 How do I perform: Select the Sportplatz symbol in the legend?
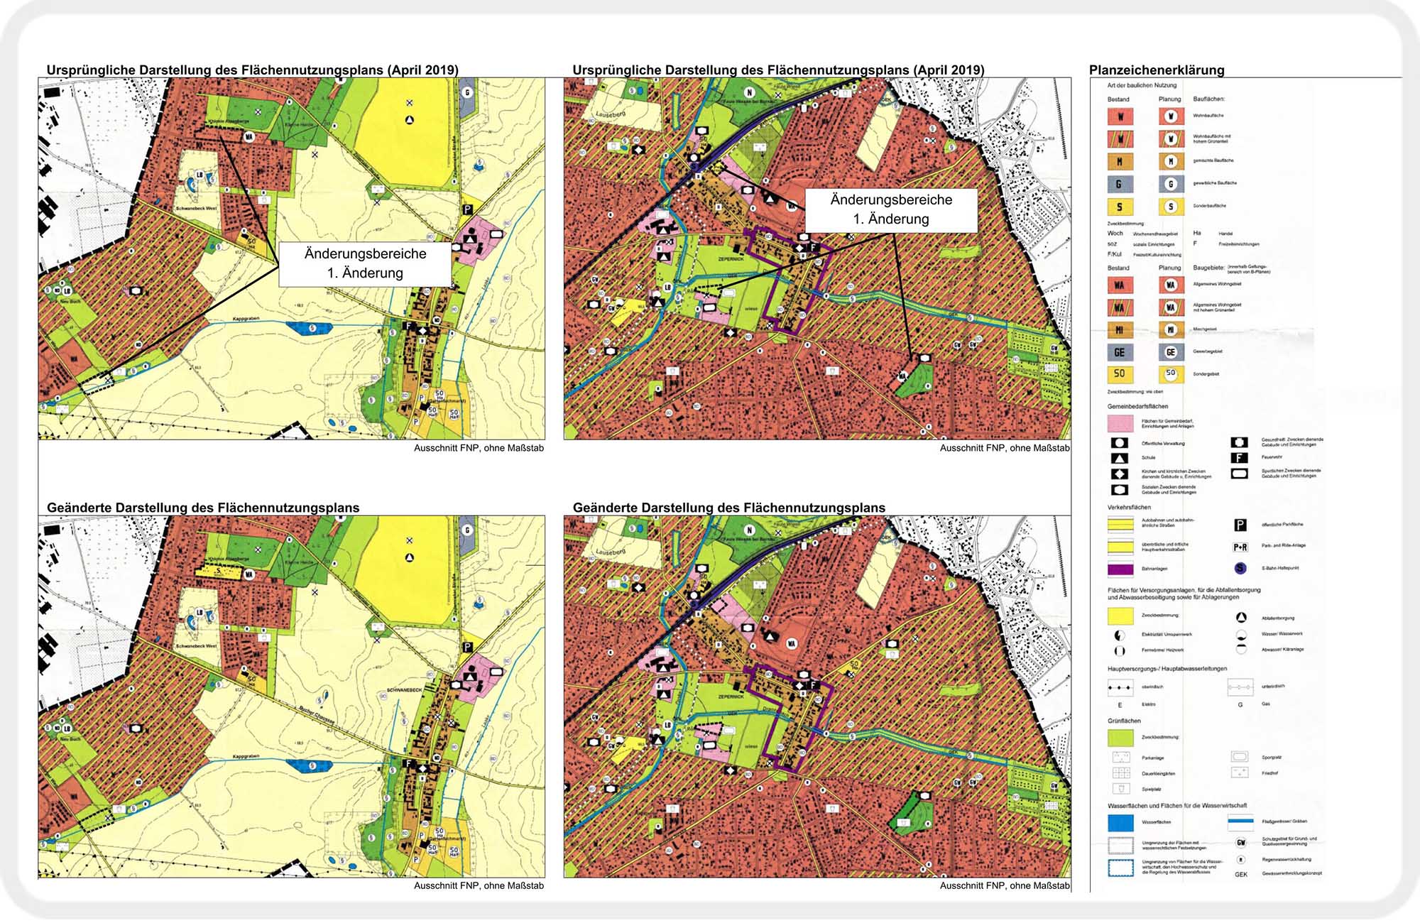1240,757
